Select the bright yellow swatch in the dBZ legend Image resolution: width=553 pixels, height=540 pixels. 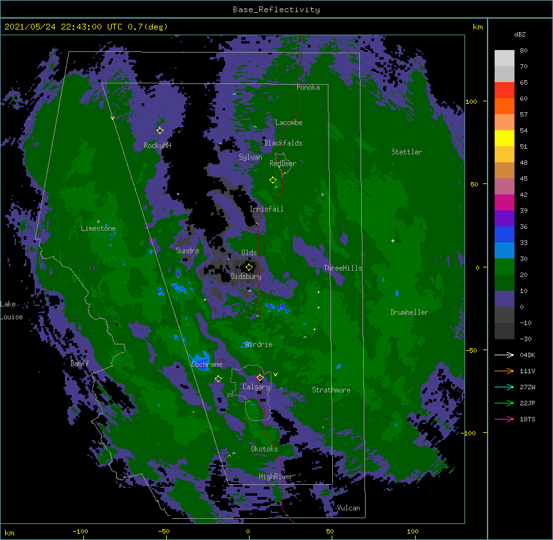[x=504, y=138]
